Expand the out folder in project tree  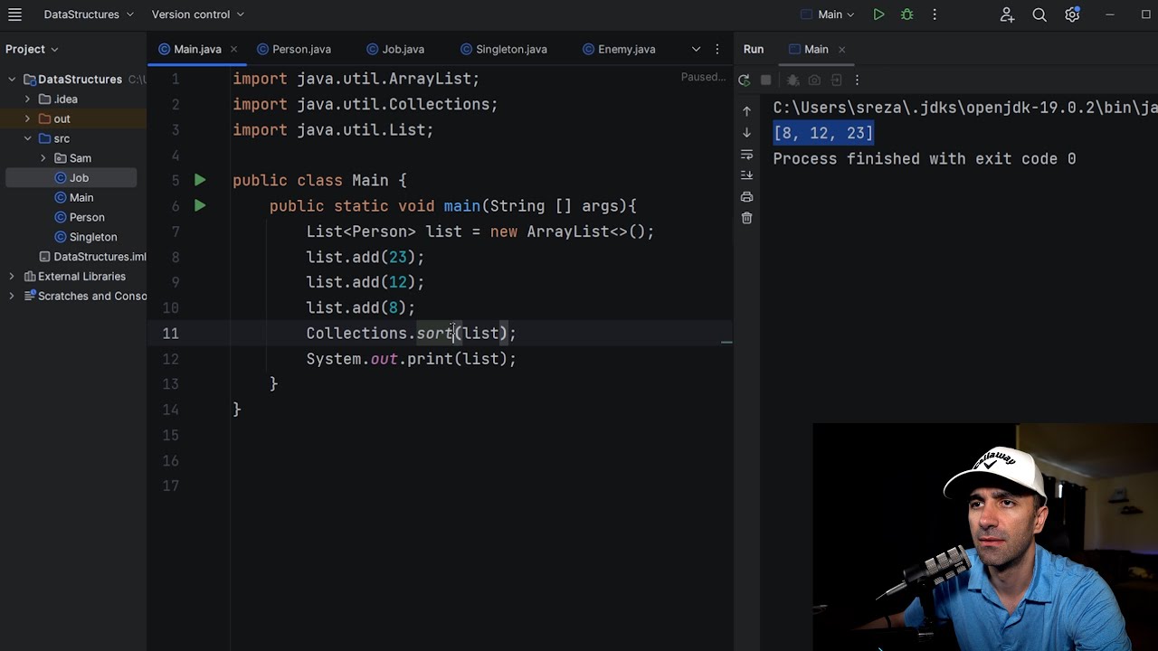[x=27, y=118]
